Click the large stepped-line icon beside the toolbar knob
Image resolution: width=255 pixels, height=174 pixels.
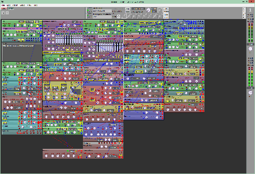point(160,10)
